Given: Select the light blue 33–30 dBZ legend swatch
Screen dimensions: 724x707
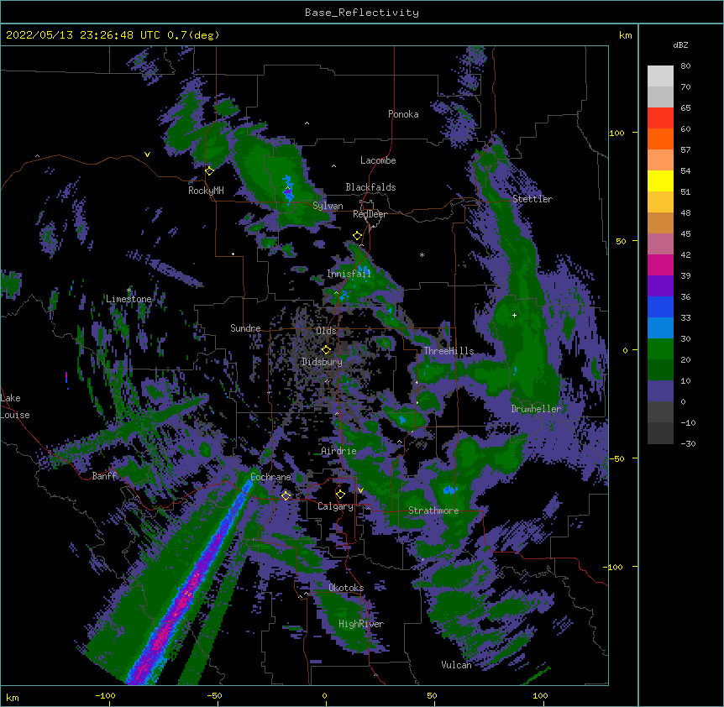Looking at the screenshot, I should [660, 328].
